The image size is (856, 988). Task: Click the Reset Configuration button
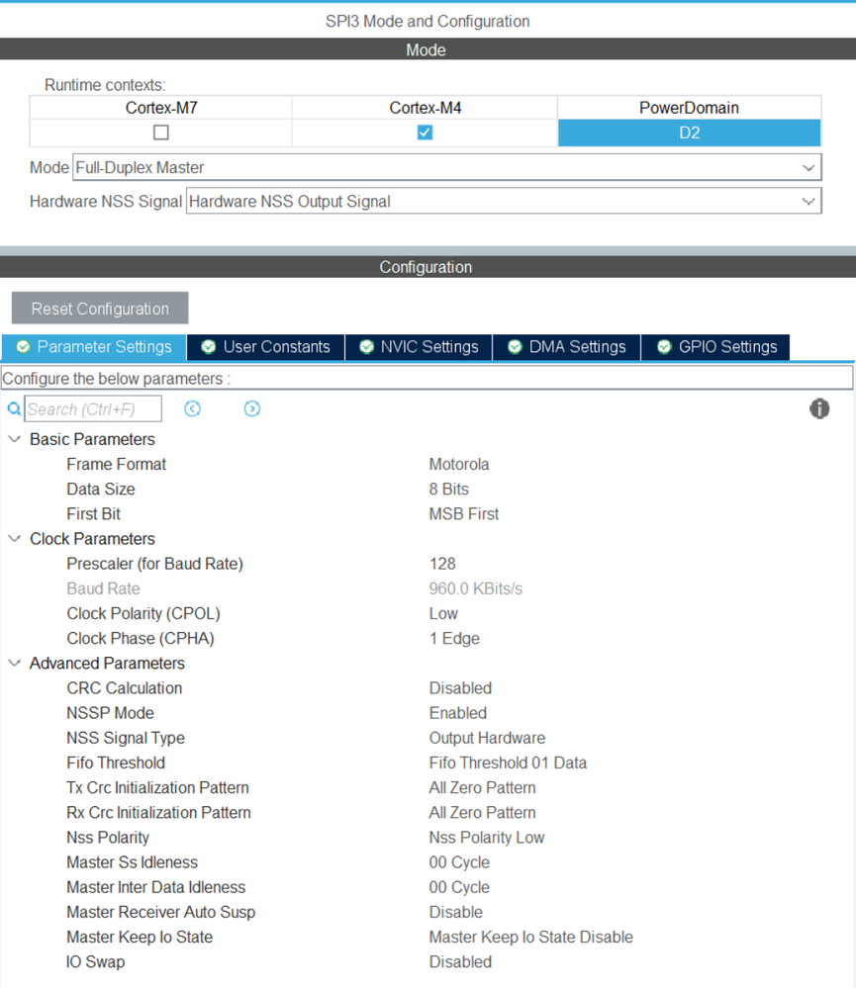click(x=100, y=309)
